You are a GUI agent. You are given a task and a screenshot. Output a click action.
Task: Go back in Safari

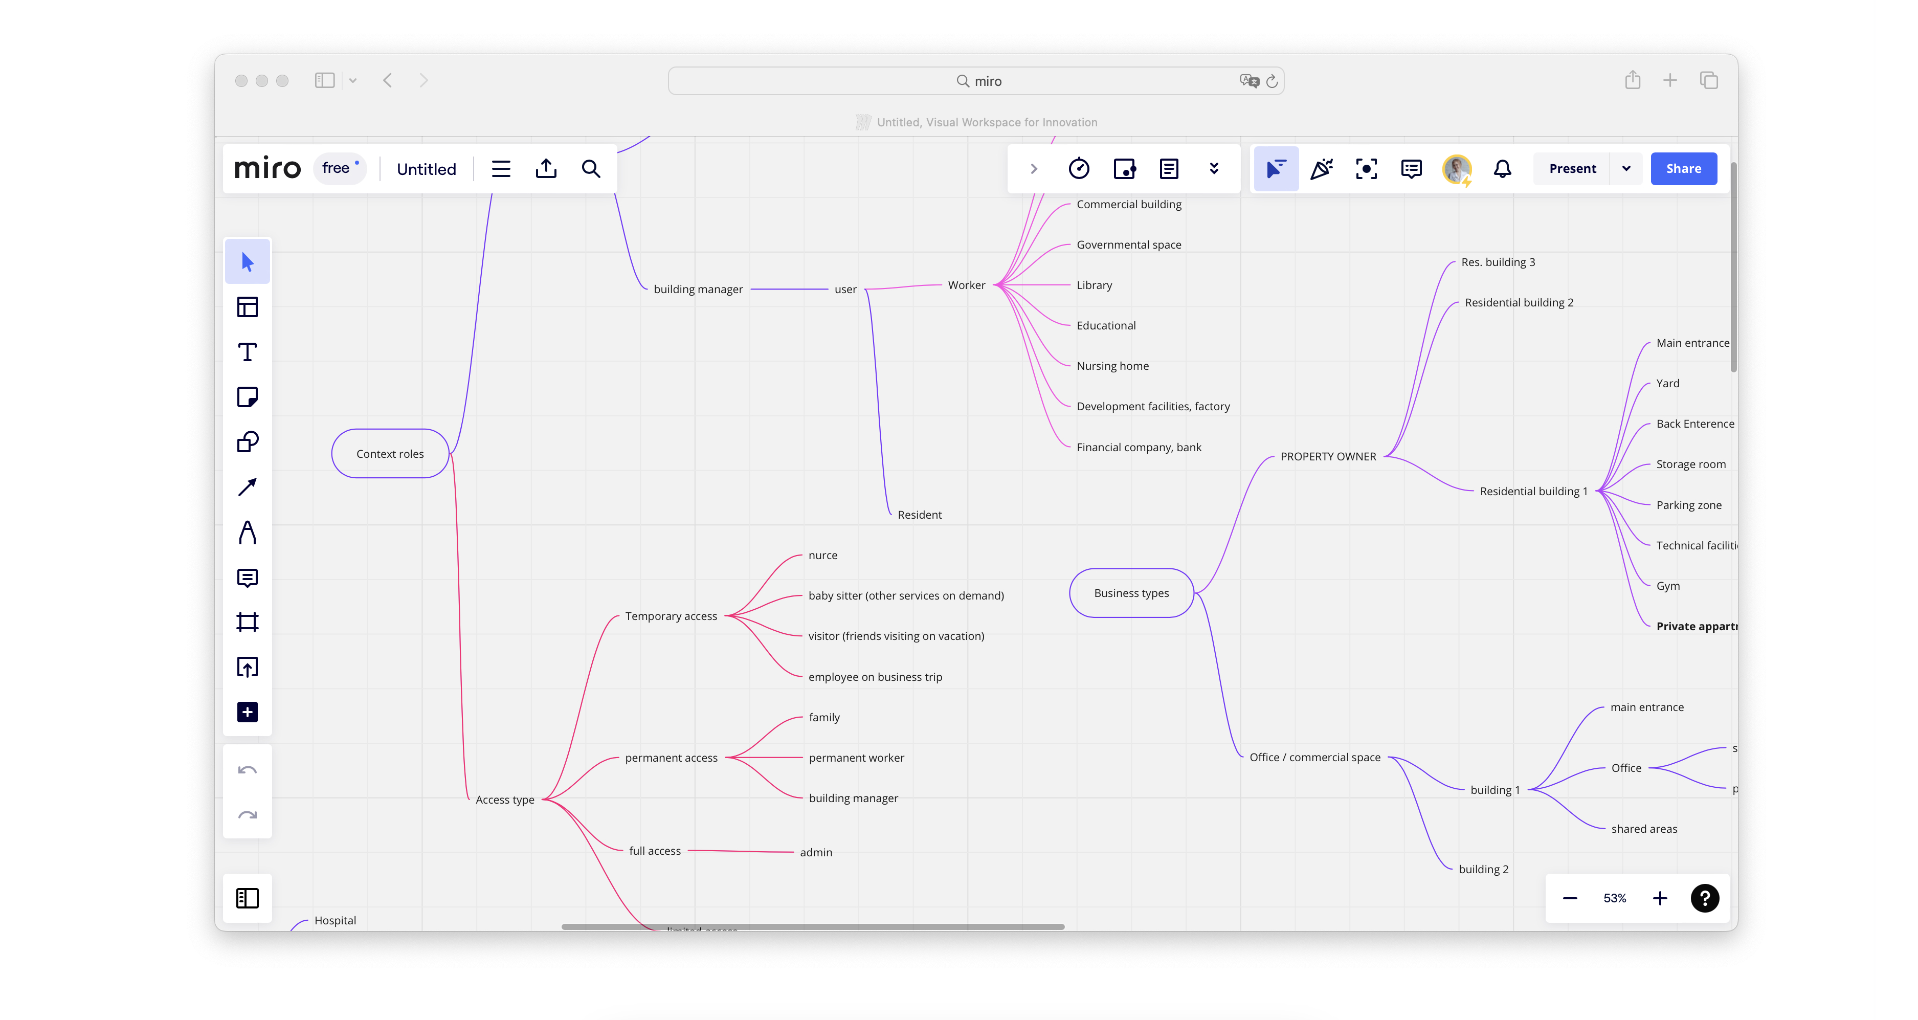[388, 80]
